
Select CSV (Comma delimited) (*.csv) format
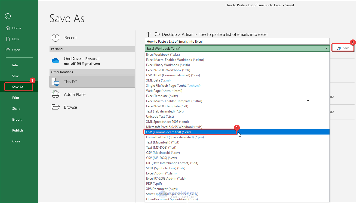point(168,132)
